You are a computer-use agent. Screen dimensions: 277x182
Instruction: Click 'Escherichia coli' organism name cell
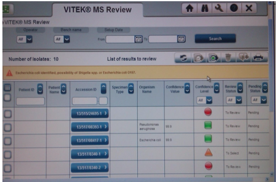coord(150,140)
